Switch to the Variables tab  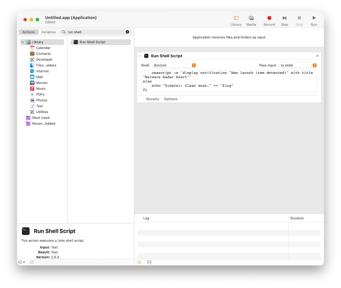pos(49,32)
